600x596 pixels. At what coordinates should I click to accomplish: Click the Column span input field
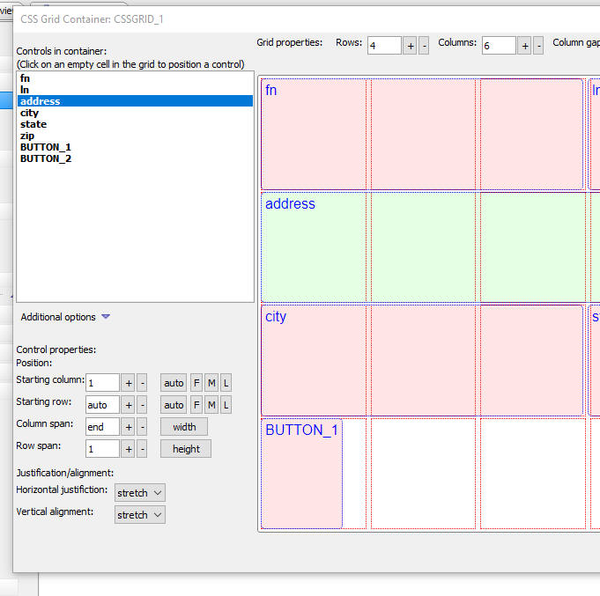click(102, 427)
